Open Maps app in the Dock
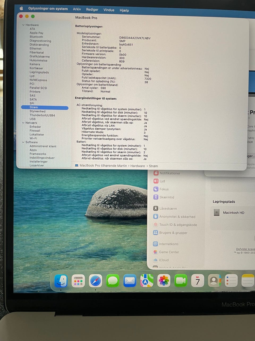Viewport: 255px width, 341px height. click(x=147, y=281)
